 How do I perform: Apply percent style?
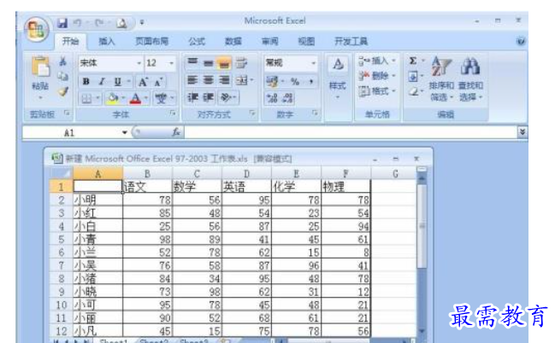(294, 82)
